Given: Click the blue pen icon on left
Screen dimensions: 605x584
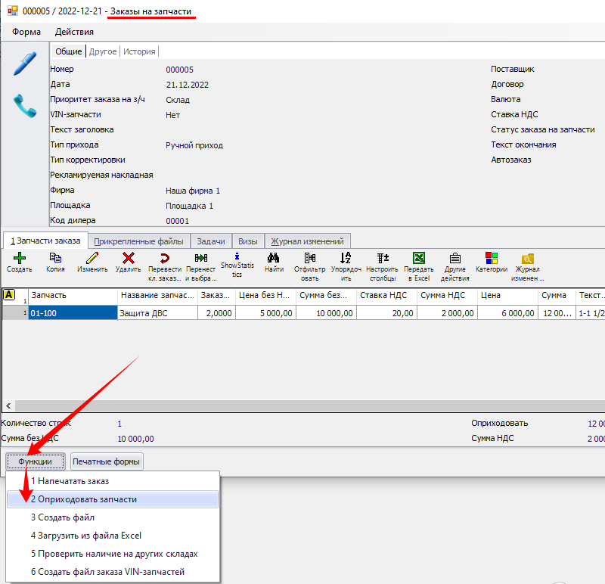Looking at the screenshot, I should click(25, 64).
